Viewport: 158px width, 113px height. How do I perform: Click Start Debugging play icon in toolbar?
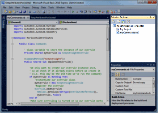click(x=73, y=12)
